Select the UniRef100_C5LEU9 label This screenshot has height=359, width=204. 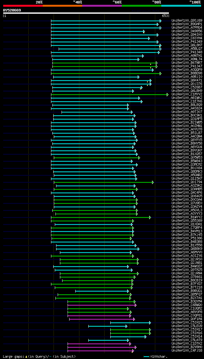pyautogui.click(x=187, y=326)
